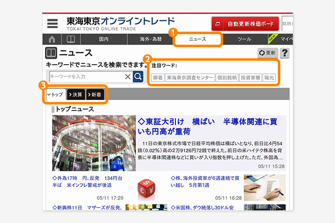Click the 瑞光 keyword tag
This screenshot has height=223, width=335.
(x=269, y=77)
